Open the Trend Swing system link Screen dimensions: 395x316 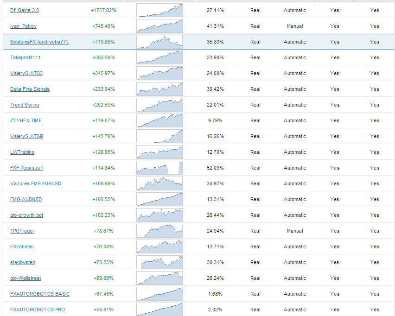coord(25,105)
